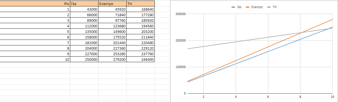Select the cell containing 66000

click(x=84, y=15)
